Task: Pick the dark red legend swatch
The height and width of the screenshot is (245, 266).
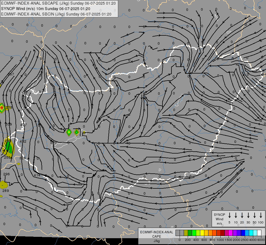Action: coord(223,233)
